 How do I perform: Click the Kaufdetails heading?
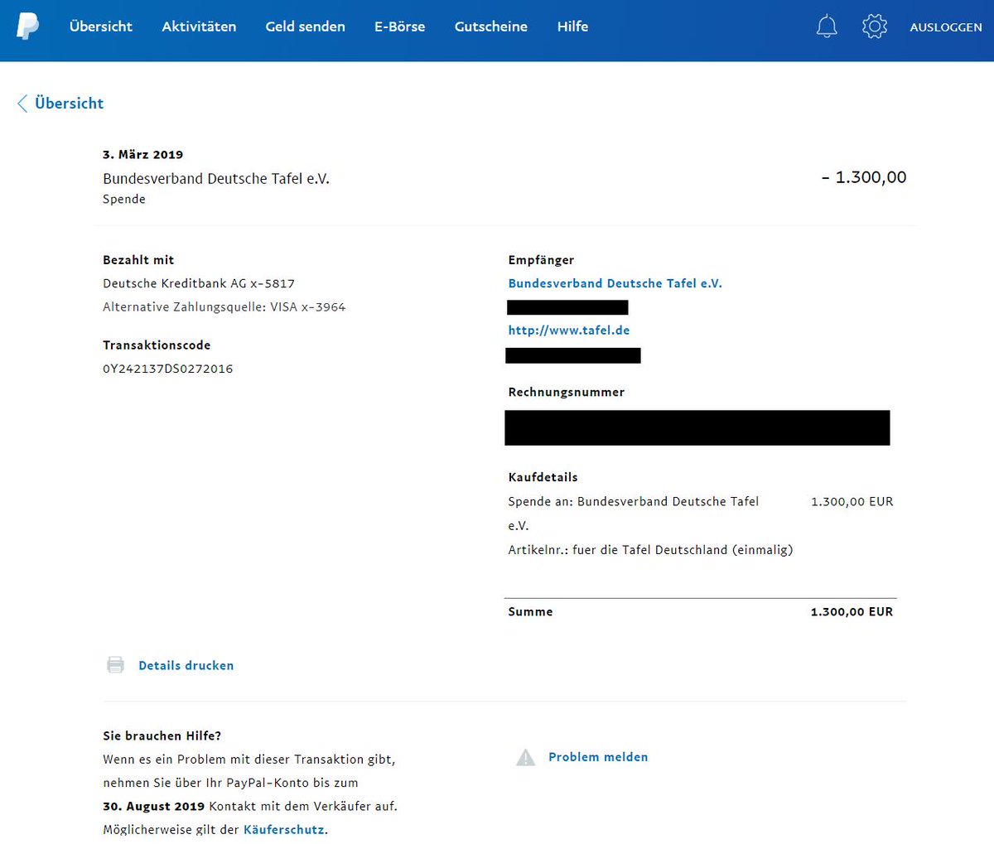click(x=543, y=477)
